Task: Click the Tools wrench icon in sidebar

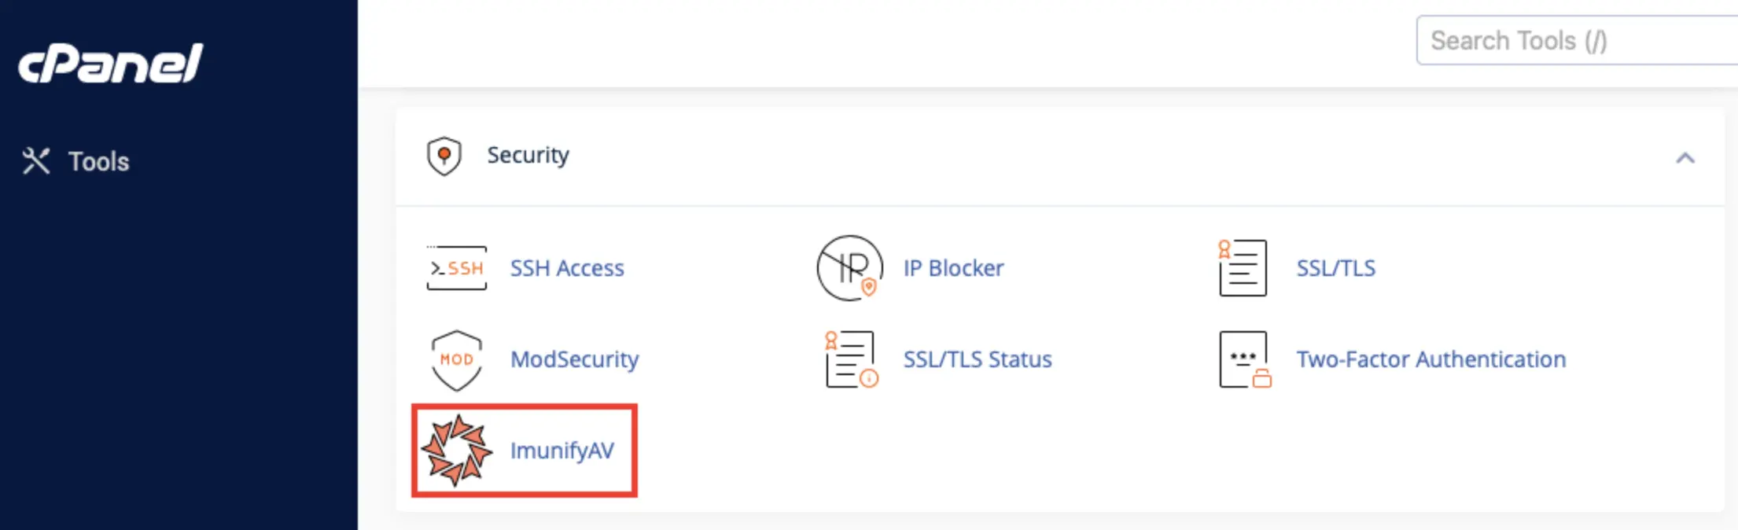Action: (x=36, y=161)
